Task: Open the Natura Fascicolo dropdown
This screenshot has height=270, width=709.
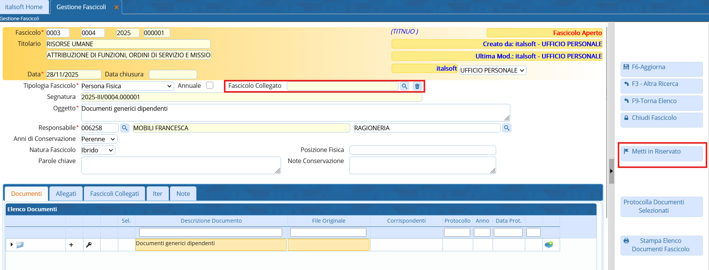Action: (98, 150)
